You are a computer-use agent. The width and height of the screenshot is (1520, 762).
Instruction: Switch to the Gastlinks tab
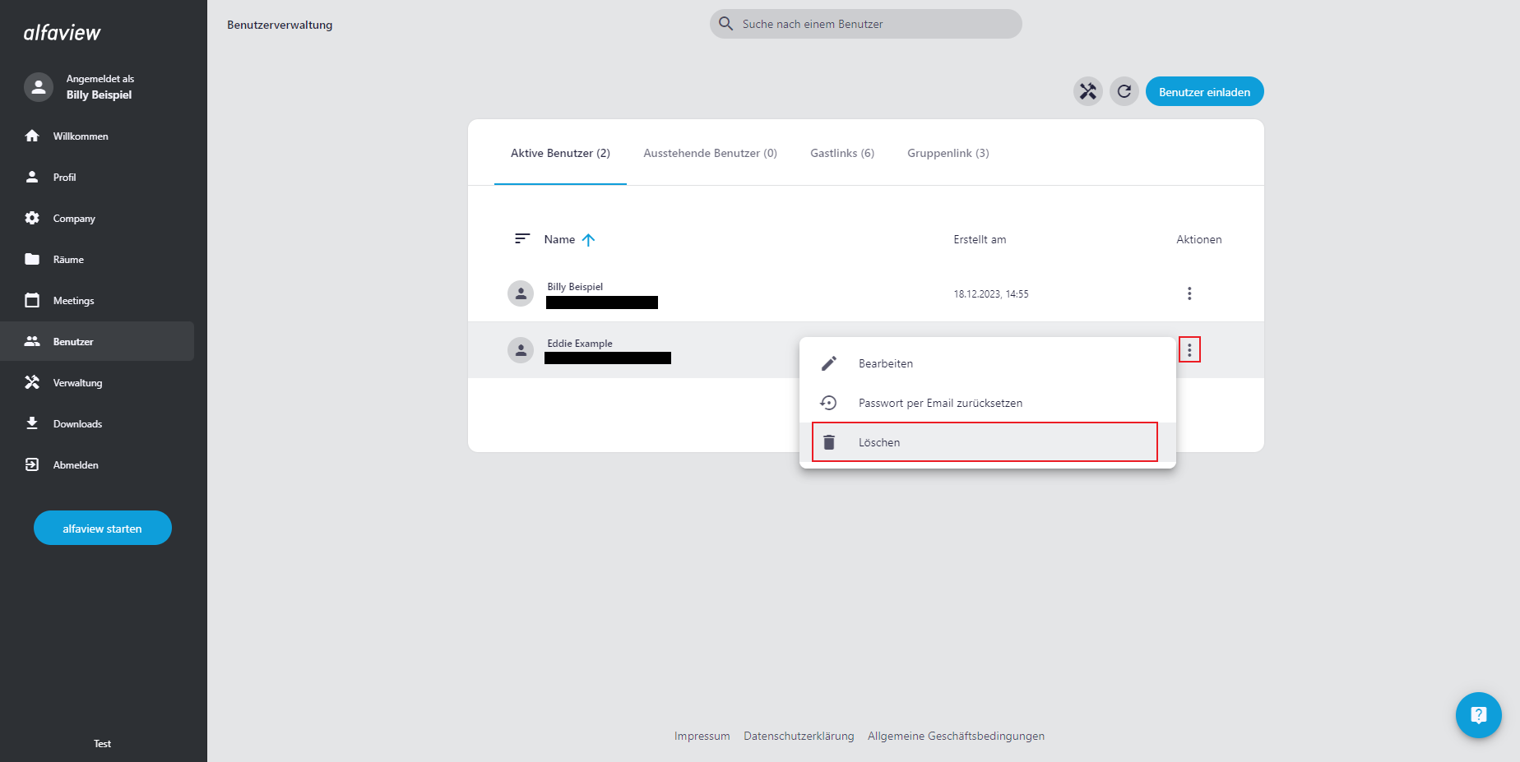tap(841, 153)
